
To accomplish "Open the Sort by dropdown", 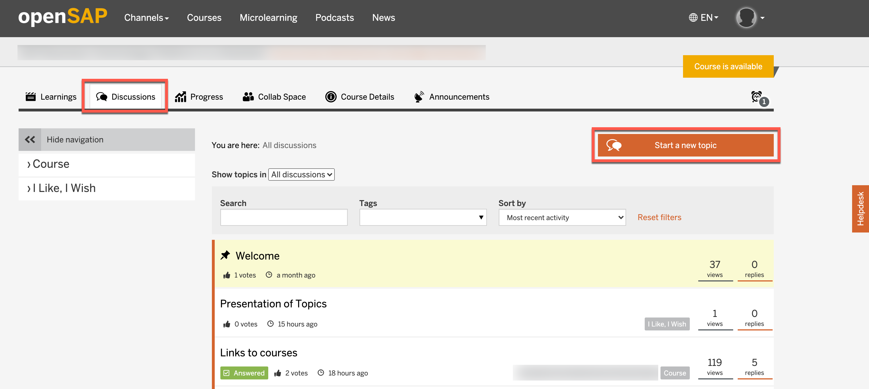I will point(562,217).
